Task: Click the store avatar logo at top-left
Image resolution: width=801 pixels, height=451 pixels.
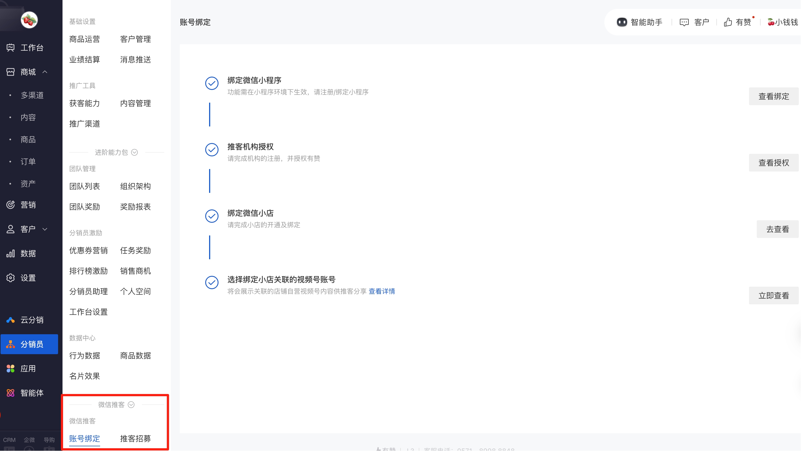Action: tap(29, 20)
